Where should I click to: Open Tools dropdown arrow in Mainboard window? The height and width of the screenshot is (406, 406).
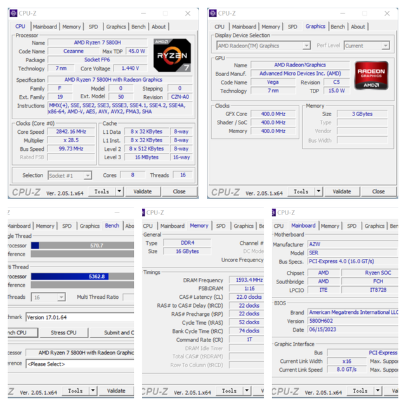click(378, 391)
